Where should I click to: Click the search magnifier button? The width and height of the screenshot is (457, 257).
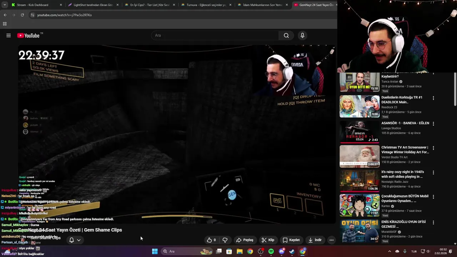click(286, 35)
